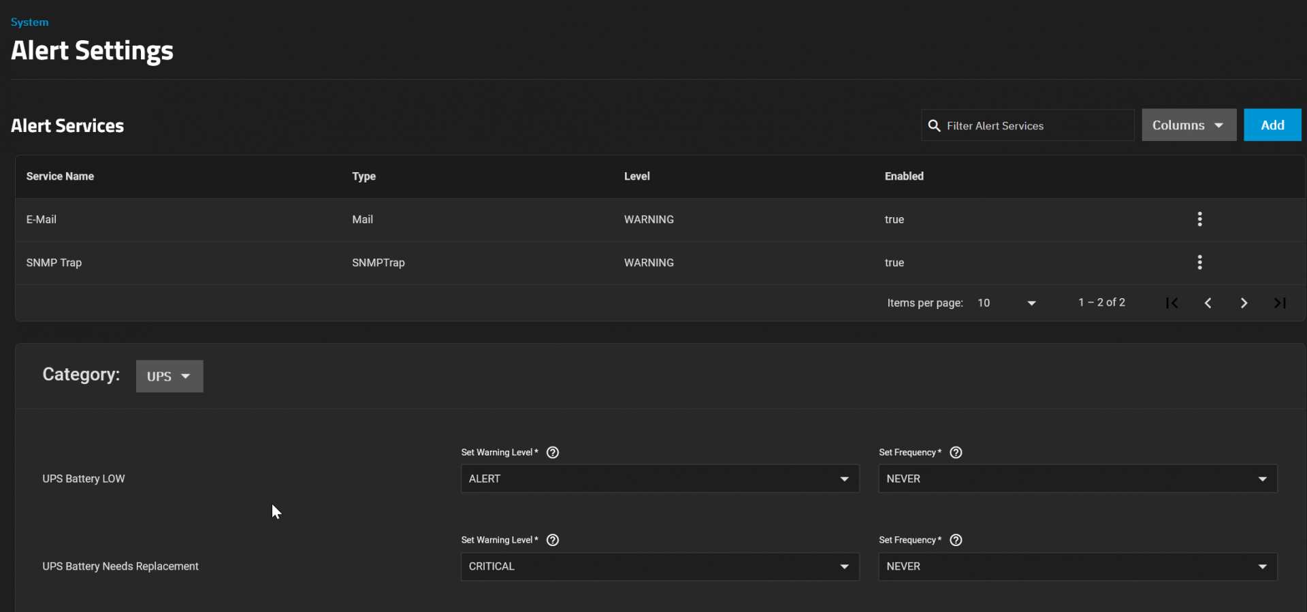Go to the next page of alert services
Screen dimensions: 1307x612
(1244, 303)
